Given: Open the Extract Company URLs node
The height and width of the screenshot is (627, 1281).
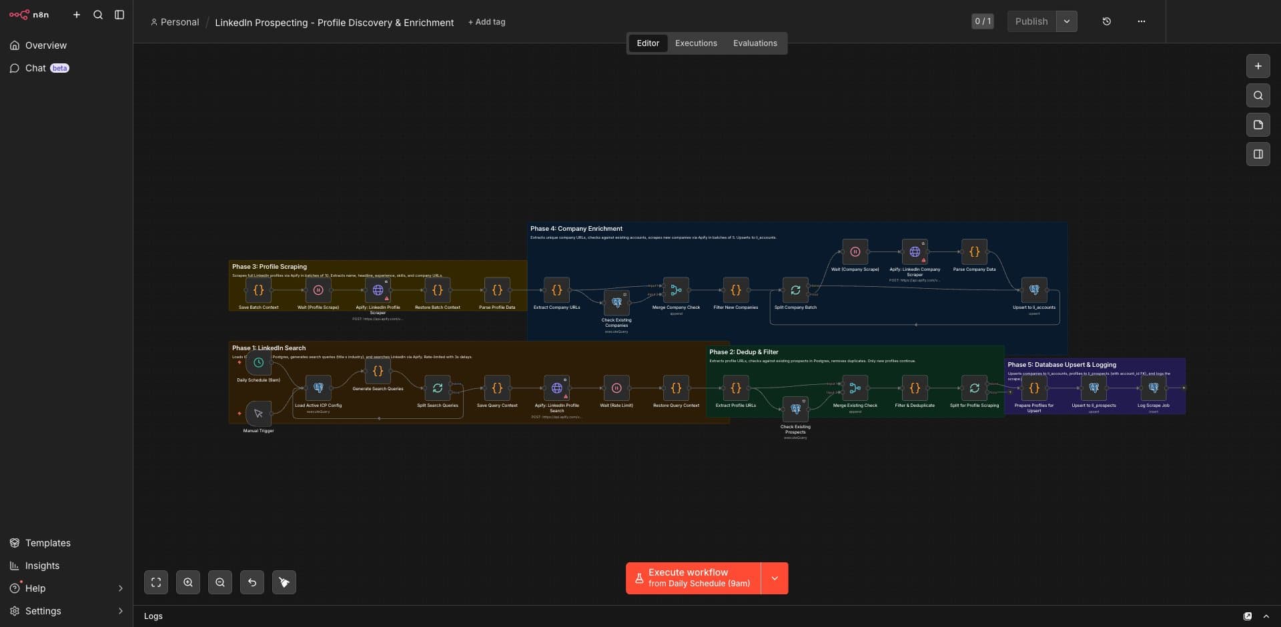Looking at the screenshot, I should coord(556,290).
